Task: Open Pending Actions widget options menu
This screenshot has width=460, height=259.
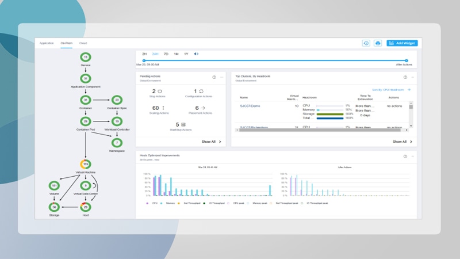Action: click(x=221, y=77)
